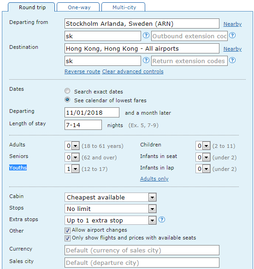Open the Stops dropdown
The image size is (254, 269).
[x=111, y=209]
